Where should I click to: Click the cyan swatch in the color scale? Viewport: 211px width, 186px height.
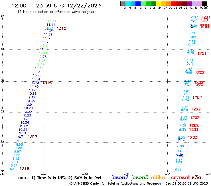(x=128, y=3)
